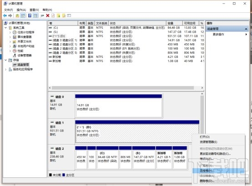
Task: Select the 新加卷 4.21 GB partition block
Action: coord(164,158)
